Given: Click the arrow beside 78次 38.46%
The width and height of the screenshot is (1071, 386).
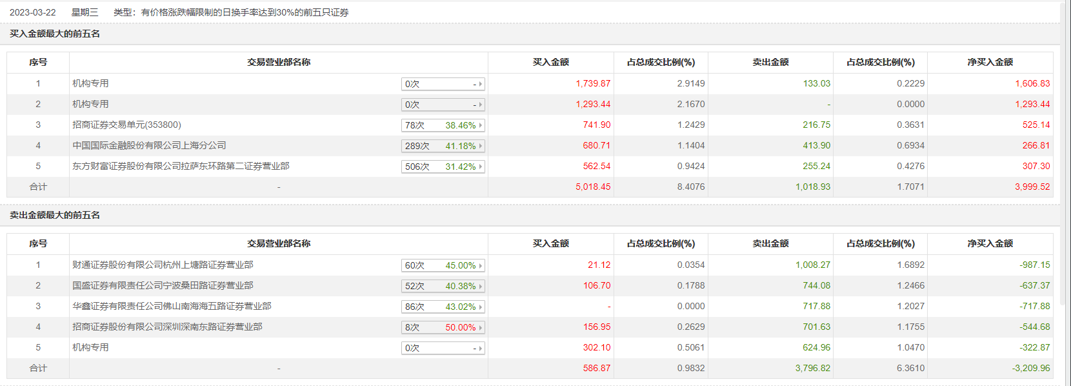Looking at the screenshot, I should point(481,125).
